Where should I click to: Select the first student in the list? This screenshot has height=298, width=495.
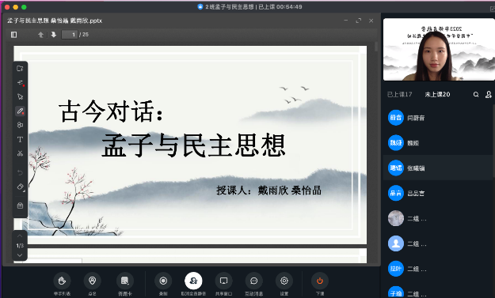[439, 118]
